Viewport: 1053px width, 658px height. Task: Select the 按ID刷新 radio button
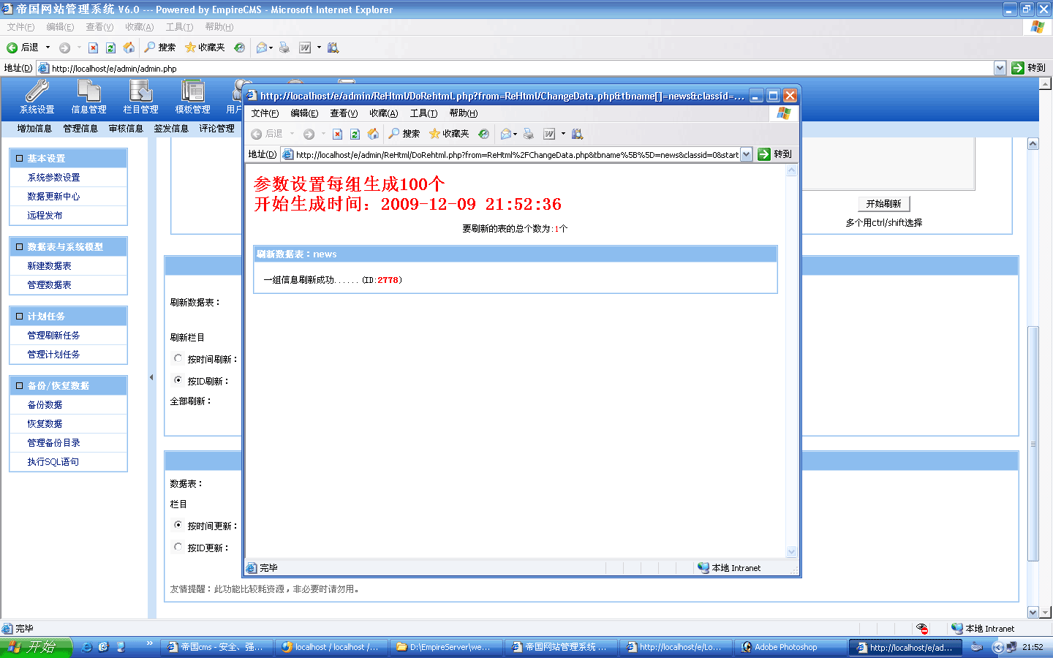pyautogui.click(x=178, y=380)
